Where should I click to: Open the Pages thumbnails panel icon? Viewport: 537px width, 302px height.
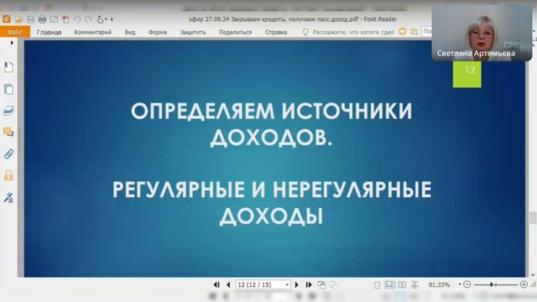click(x=8, y=89)
